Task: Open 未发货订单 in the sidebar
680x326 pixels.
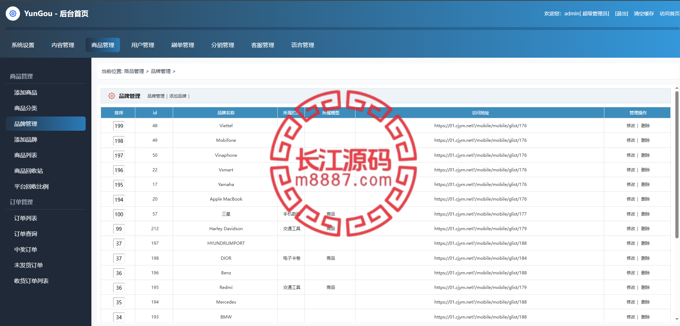Action: tap(46, 265)
